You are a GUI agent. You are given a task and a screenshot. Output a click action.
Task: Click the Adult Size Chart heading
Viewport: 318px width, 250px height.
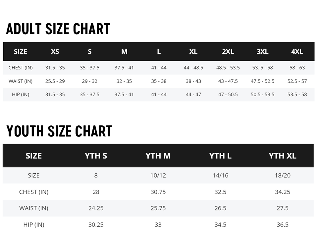tap(58, 29)
